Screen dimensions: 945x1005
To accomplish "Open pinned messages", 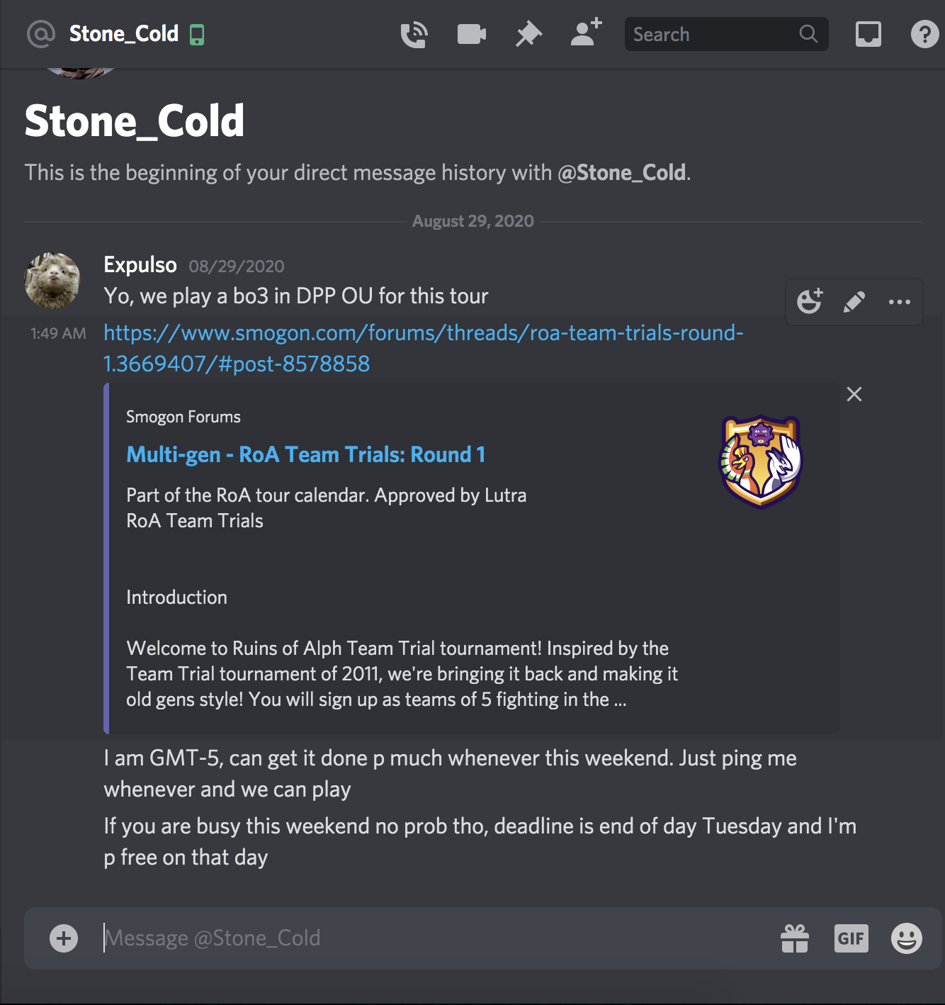I will (x=528, y=33).
